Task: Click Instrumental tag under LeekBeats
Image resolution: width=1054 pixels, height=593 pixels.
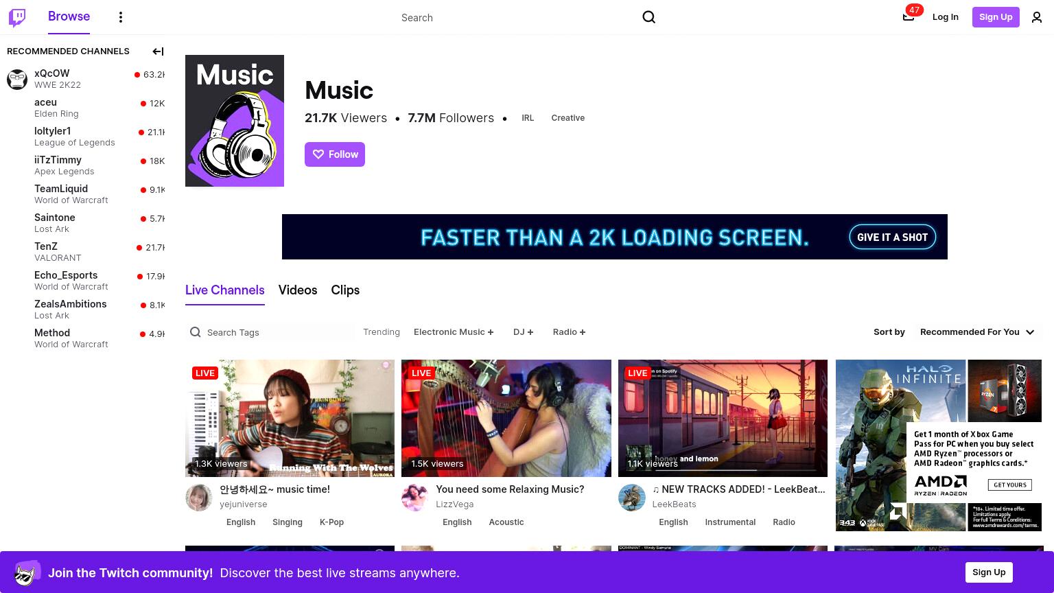Action: click(730, 522)
